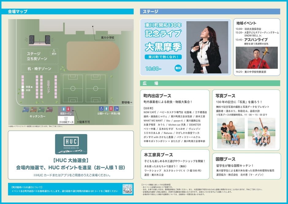Select the trash bin icon in ゴミ回収ブース
Image resolution: width=288 pixels, height=204 pixels.
coord(66,119)
